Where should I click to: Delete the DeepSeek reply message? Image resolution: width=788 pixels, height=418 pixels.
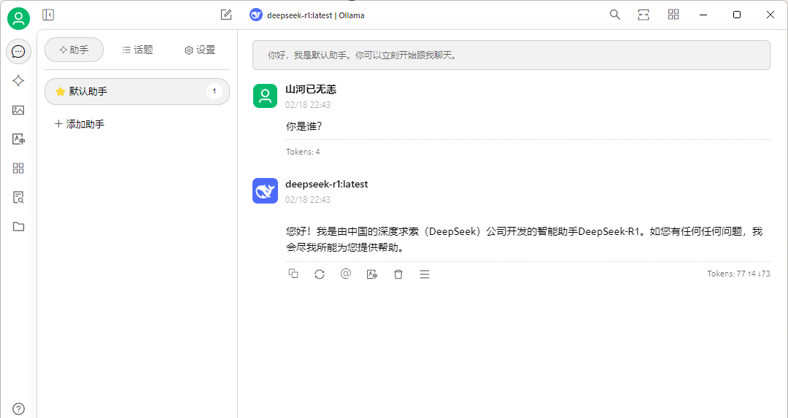(398, 274)
